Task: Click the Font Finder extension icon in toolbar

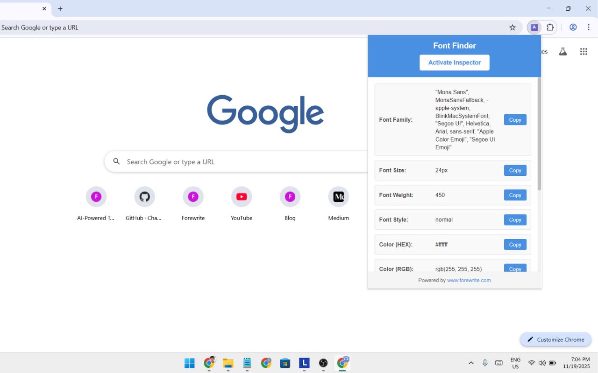Action: (534, 28)
